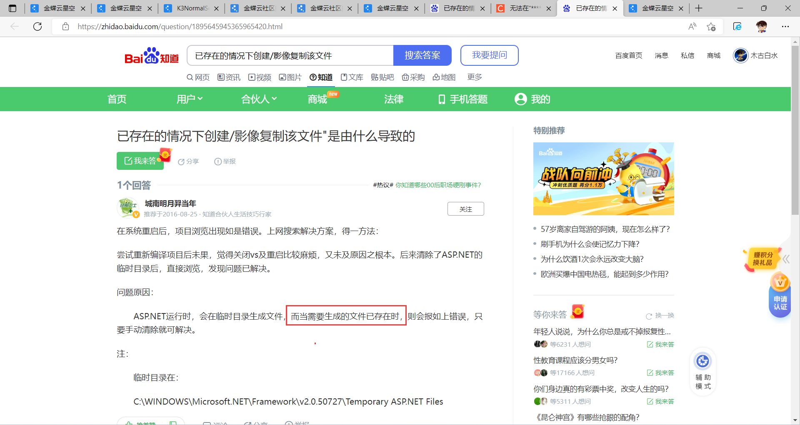Select 视频 search category
Image resolution: width=800 pixels, height=425 pixels.
pos(260,77)
